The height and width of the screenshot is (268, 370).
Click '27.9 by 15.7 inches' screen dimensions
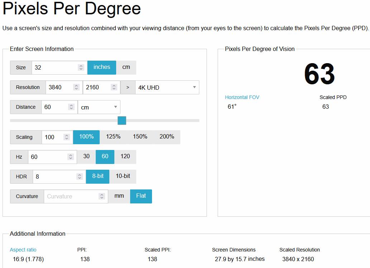pyautogui.click(x=240, y=259)
